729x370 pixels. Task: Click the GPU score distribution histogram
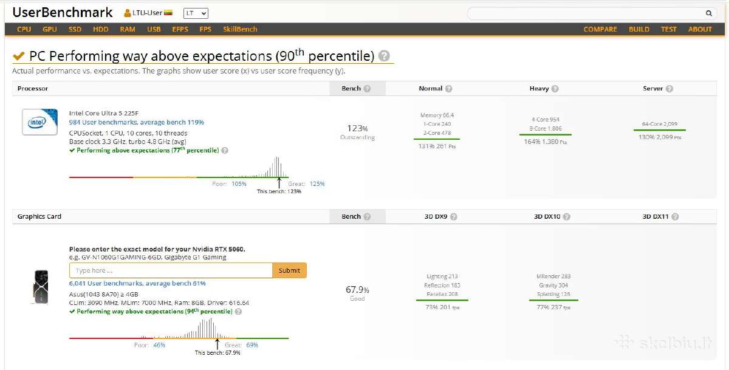[179, 328]
